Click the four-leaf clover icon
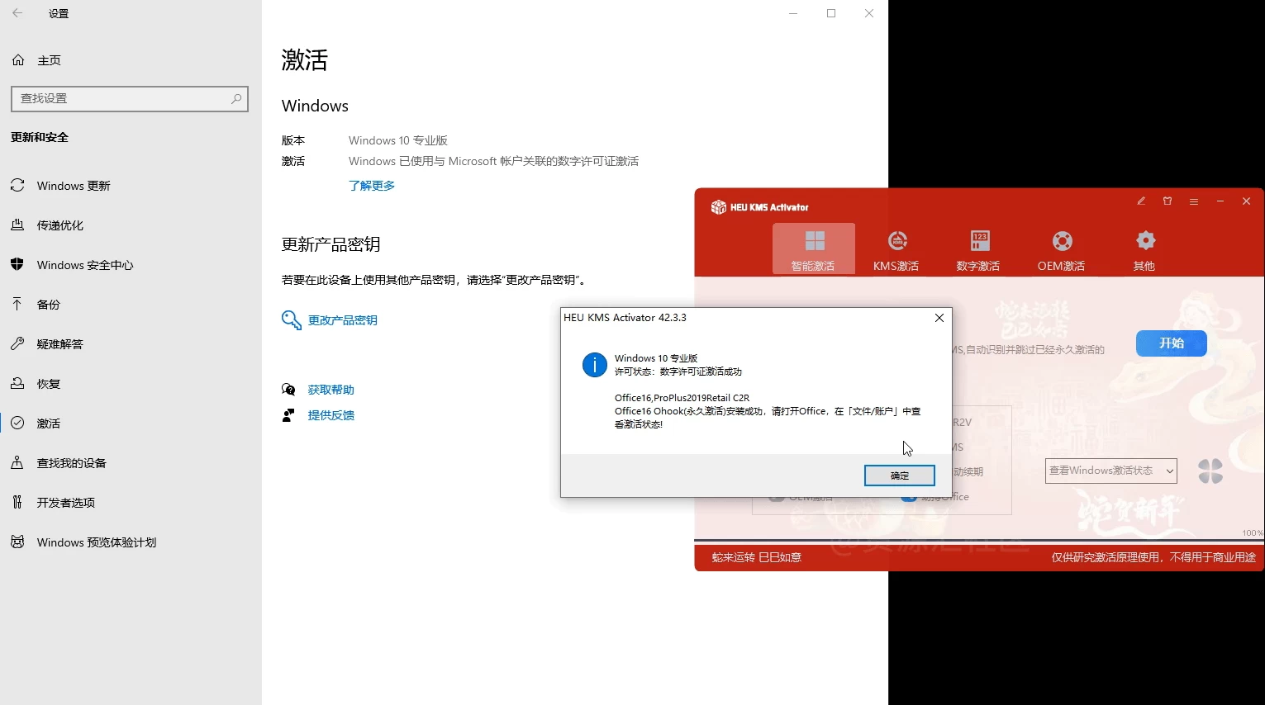 click(x=1210, y=471)
